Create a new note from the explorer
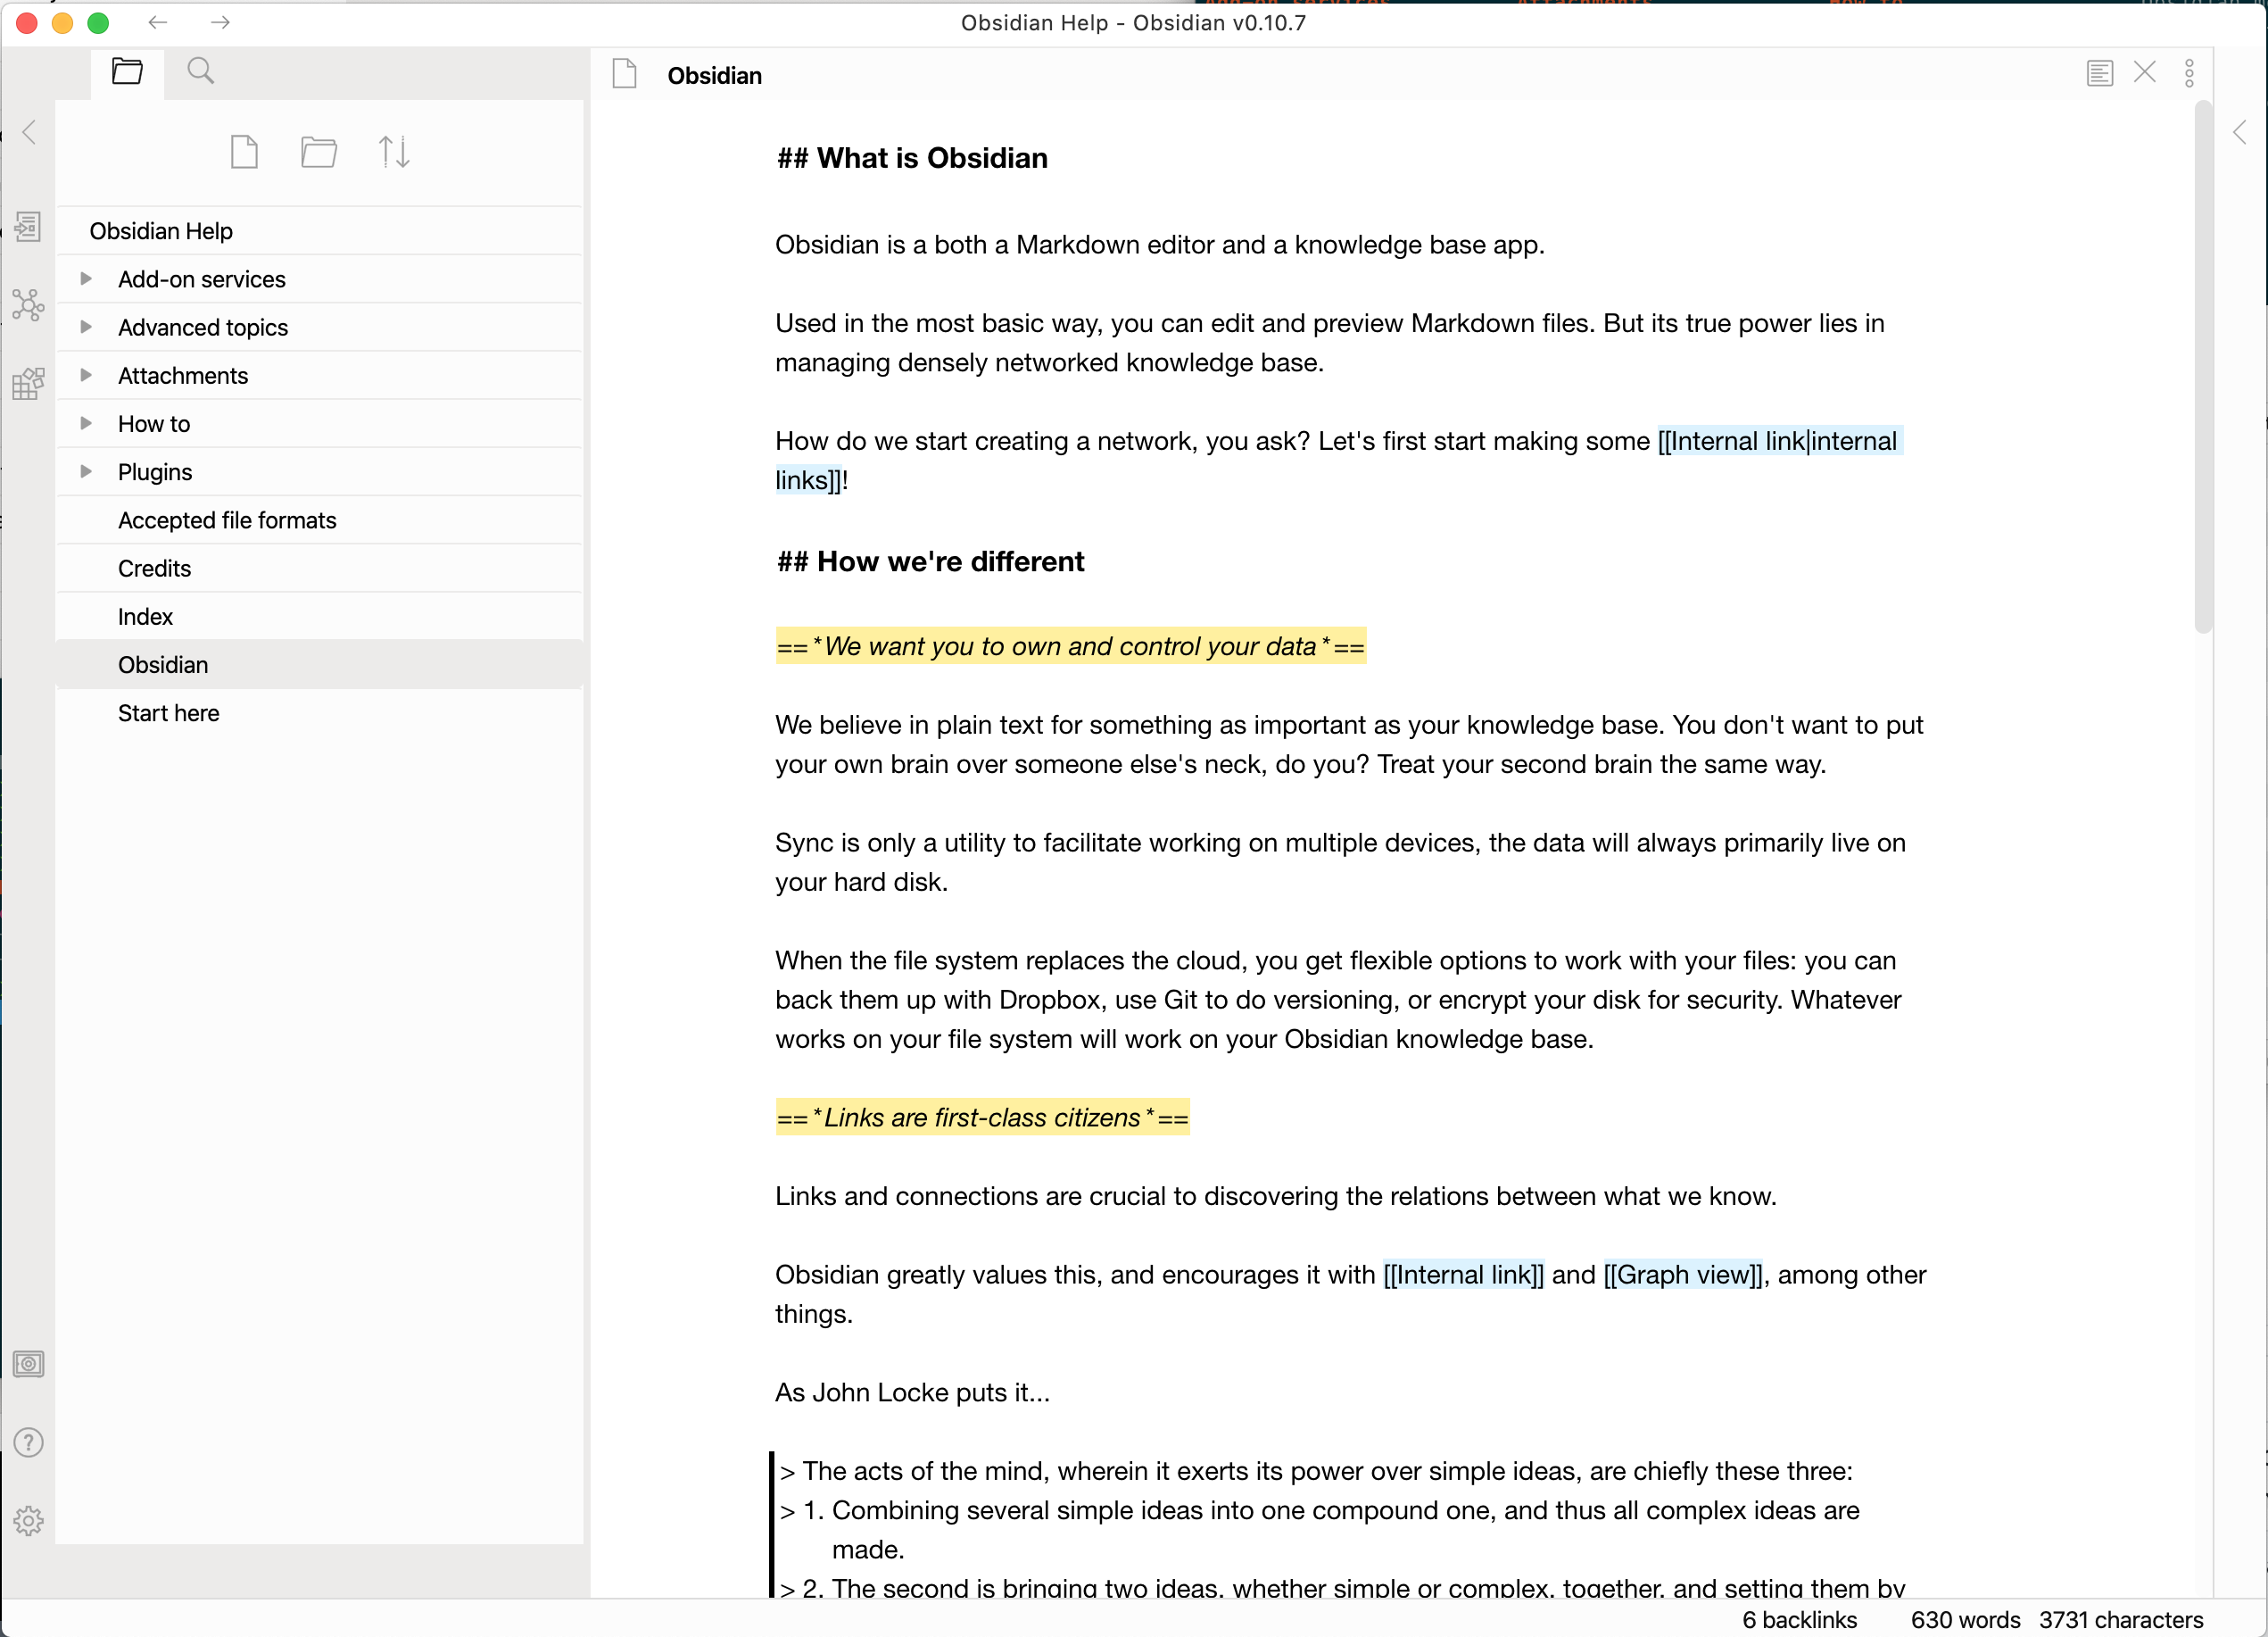This screenshot has width=2268, height=1637. pos(244,152)
